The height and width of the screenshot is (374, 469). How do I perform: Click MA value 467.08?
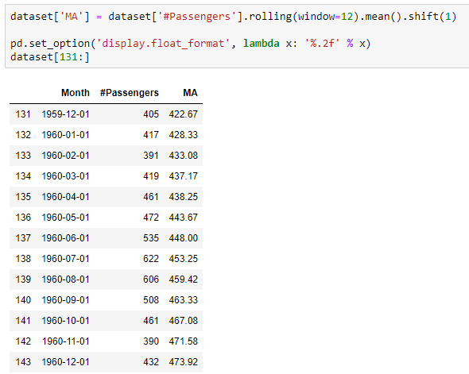[184, 321]
